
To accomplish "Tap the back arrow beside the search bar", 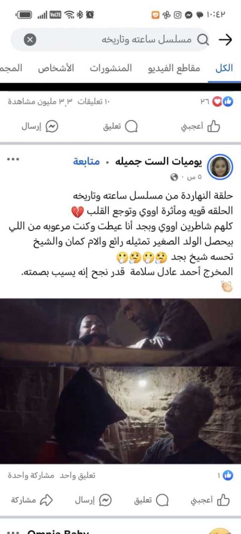I will 225,40.
